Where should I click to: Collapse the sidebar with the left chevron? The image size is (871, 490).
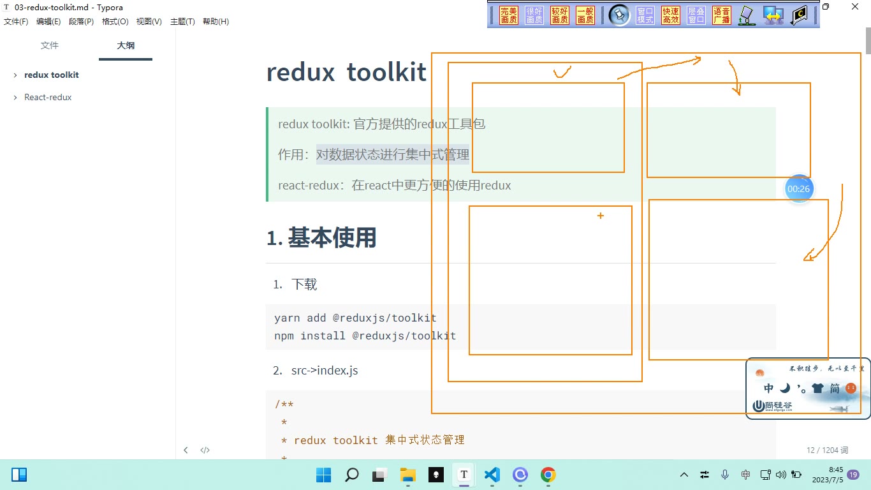click(186, 450)
